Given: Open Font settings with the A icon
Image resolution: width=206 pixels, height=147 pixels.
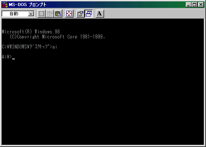Looking at the screenshot, I should click(100, 14).
